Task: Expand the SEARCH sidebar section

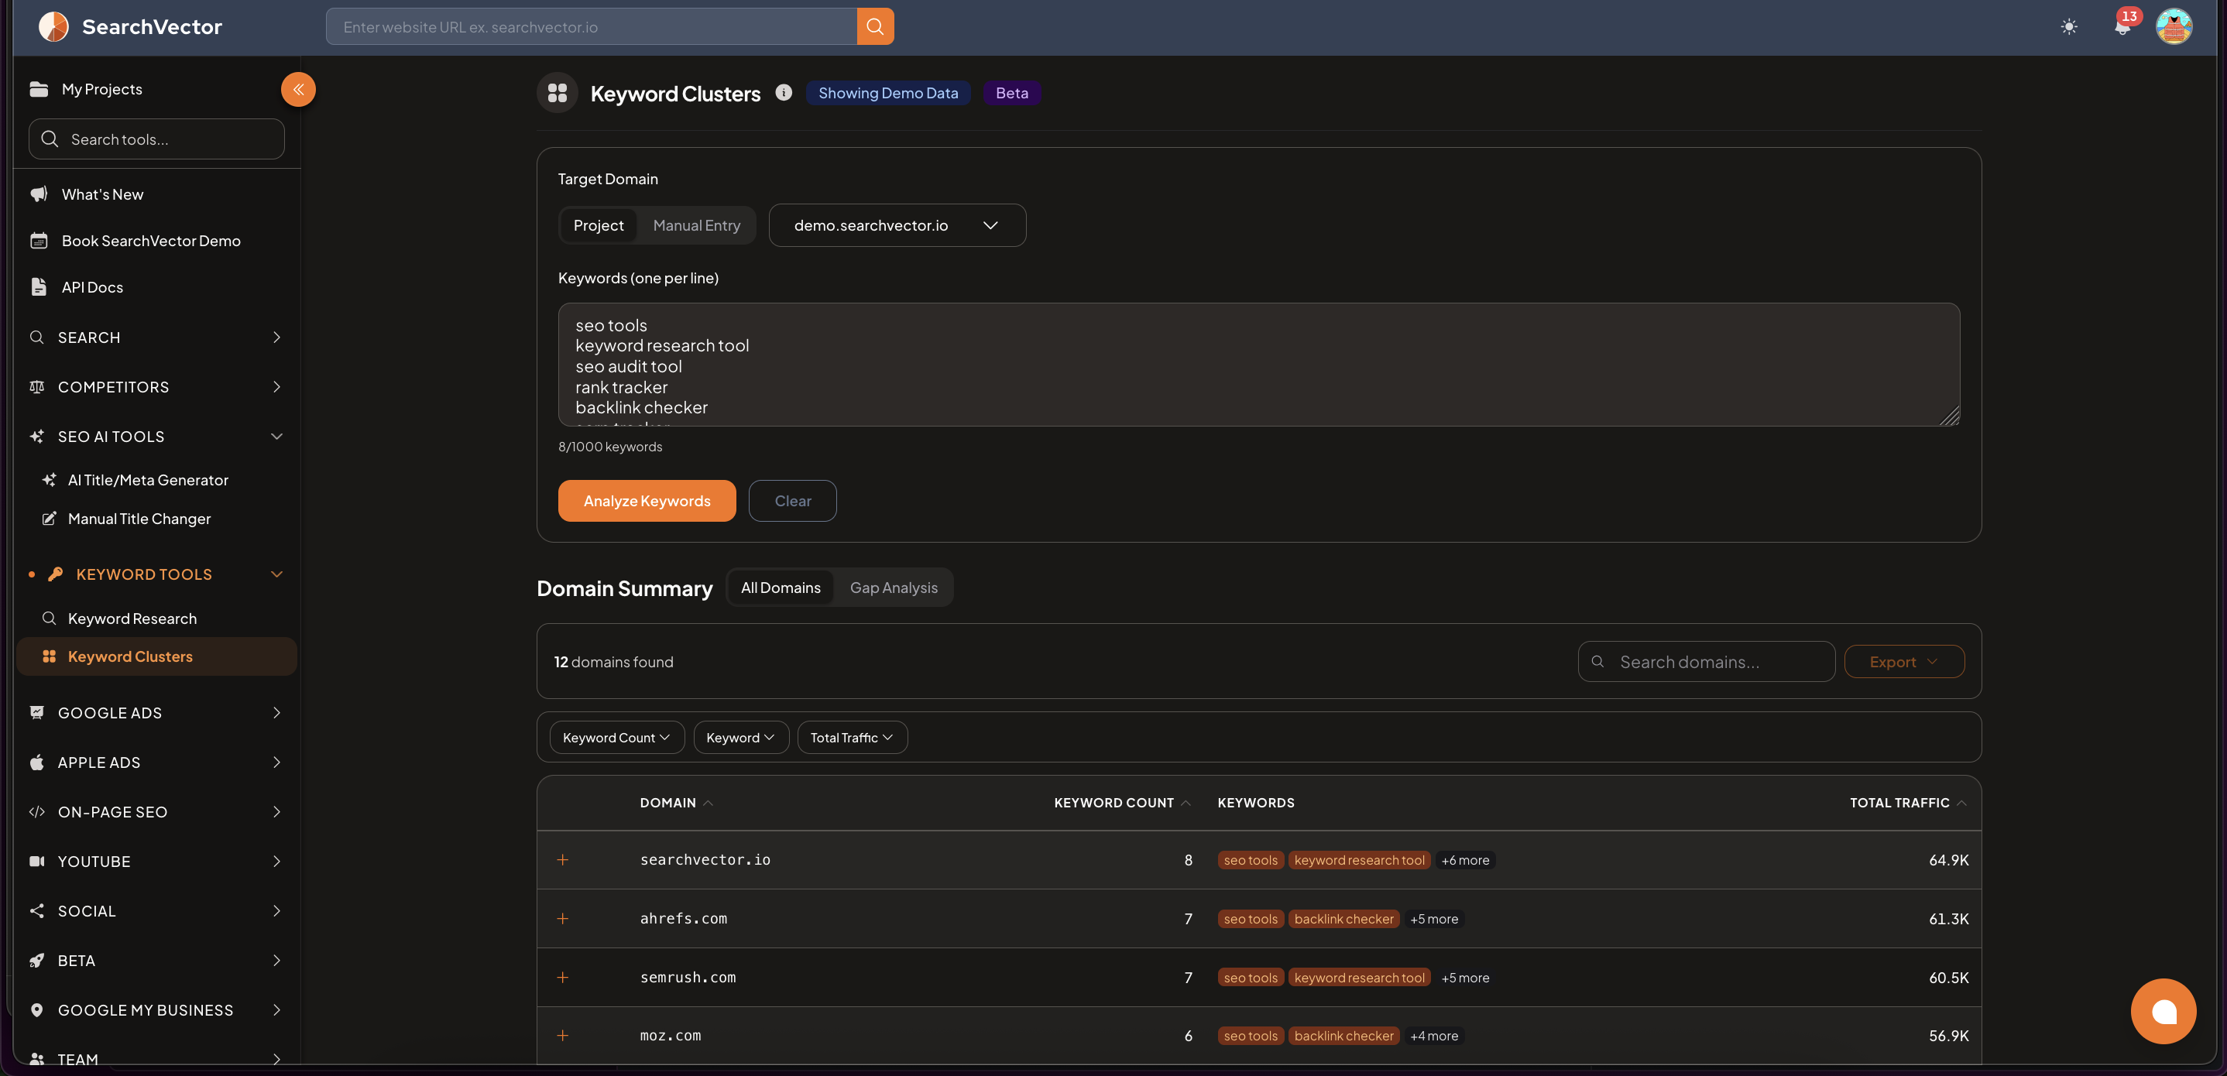Action: [156, 338]
